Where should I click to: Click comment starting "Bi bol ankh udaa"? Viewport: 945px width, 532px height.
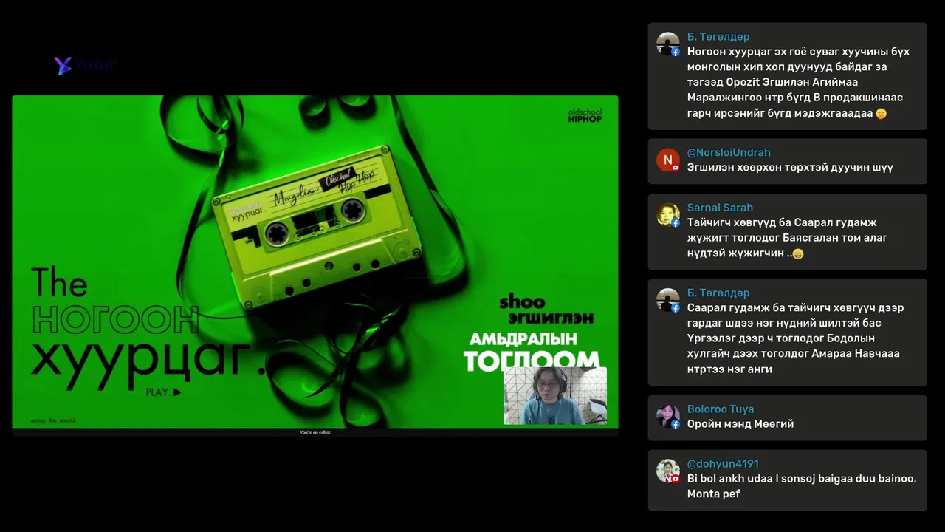[802, 486]
